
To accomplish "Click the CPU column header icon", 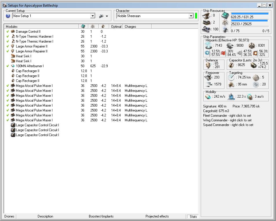I will coord(83,26).
